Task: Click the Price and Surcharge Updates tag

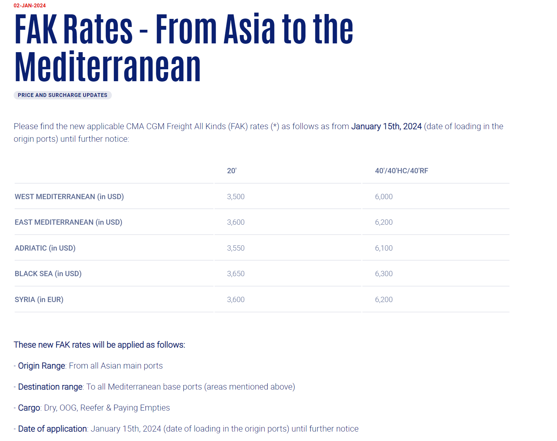Action: [63, 95]
